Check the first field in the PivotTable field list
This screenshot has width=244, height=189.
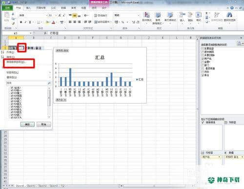203,48
